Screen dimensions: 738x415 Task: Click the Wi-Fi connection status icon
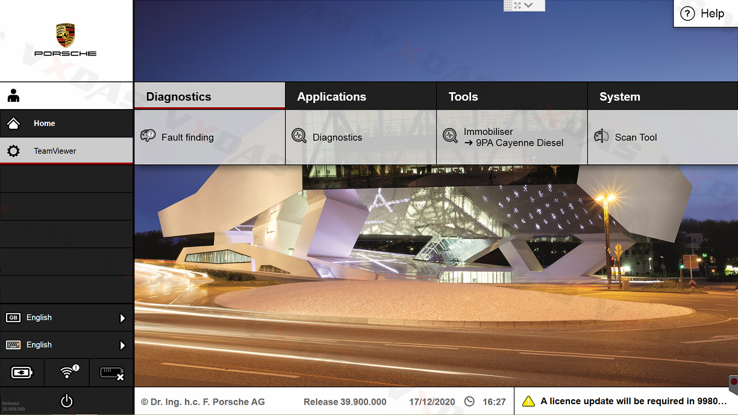click(x=67, y=373)
